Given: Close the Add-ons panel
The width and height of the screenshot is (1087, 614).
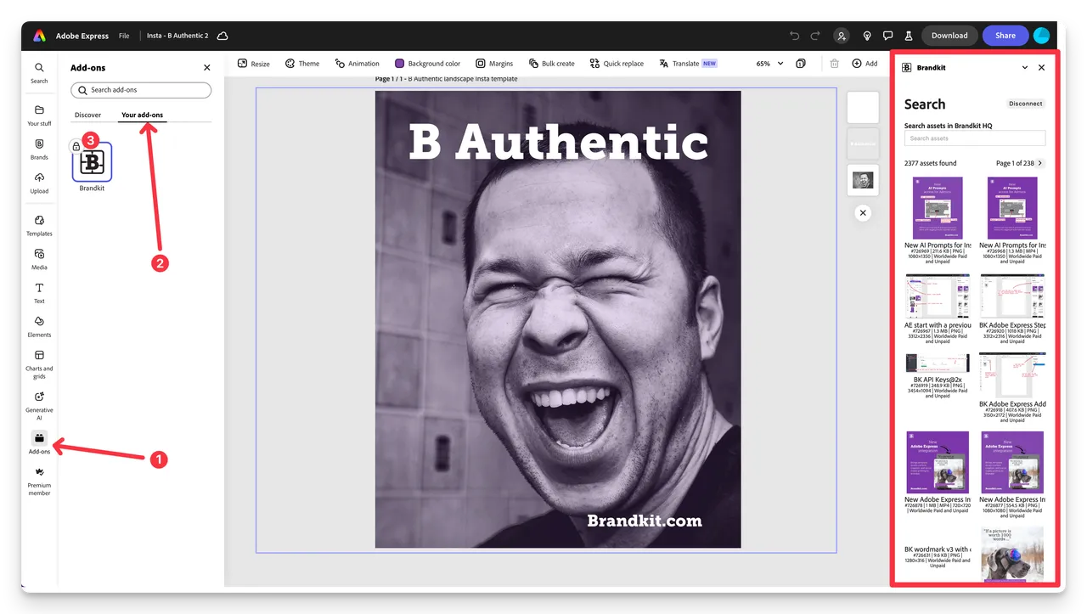Looking at the screenshot, I should (207, 68).
